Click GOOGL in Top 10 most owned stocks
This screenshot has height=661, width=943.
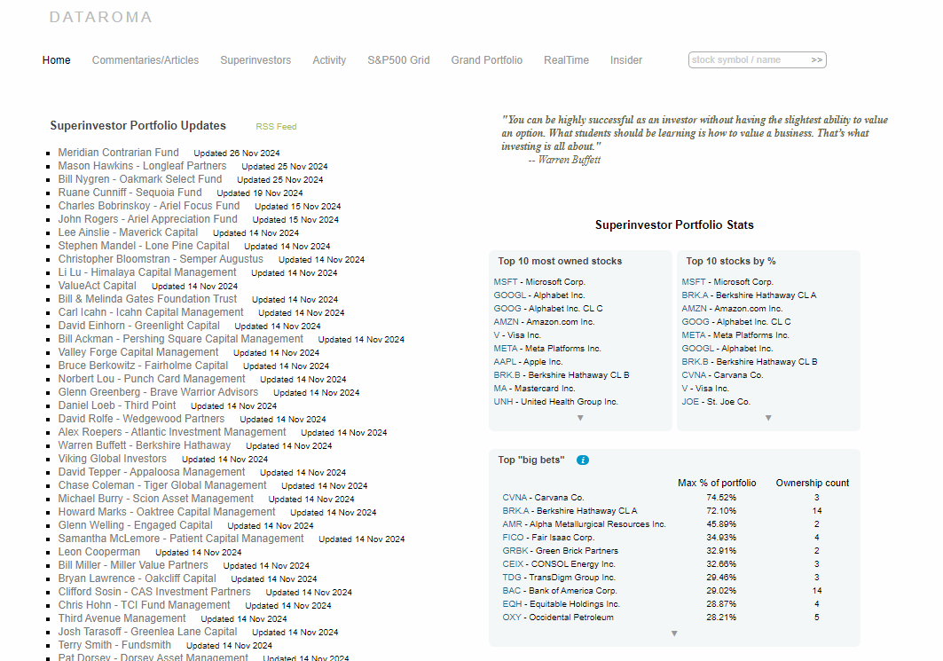(509, 295)
